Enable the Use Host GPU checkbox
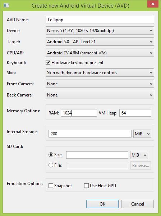The image size is (161, 216). (x=86, y=185)
